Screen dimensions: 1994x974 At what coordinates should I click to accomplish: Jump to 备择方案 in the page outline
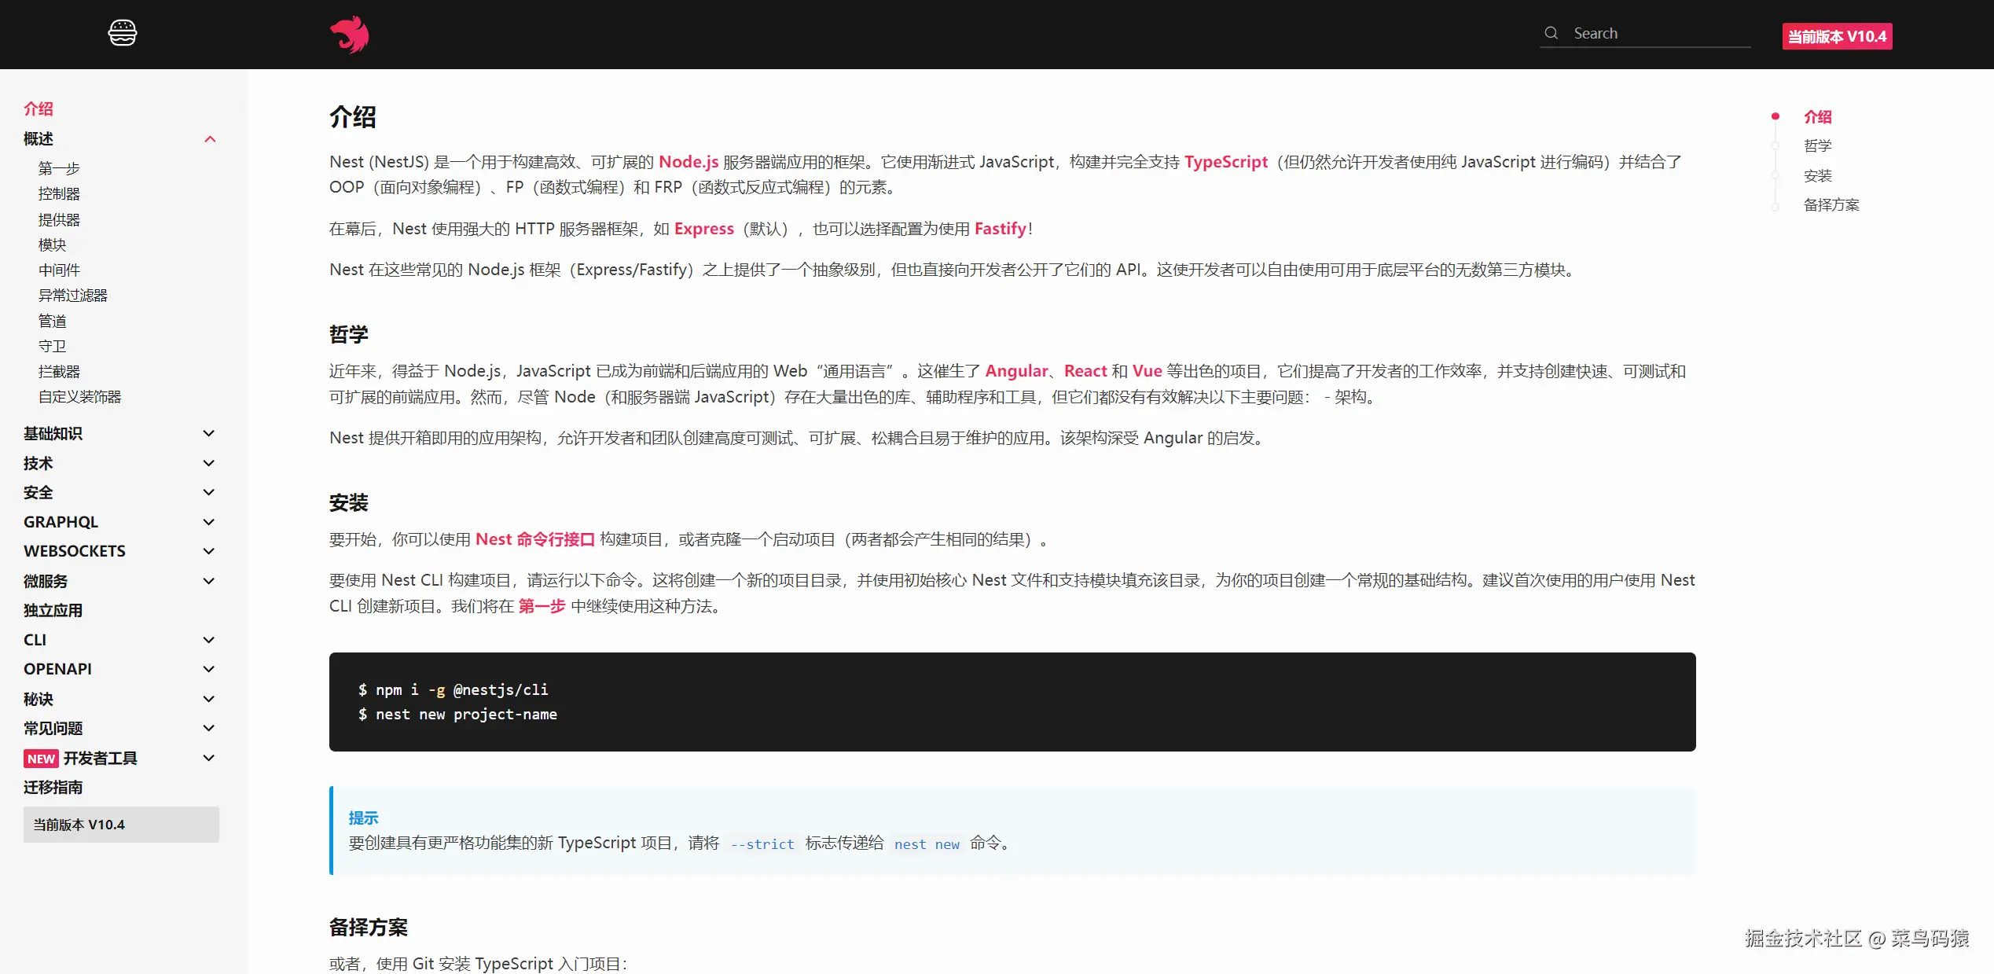coord(1831,205)
